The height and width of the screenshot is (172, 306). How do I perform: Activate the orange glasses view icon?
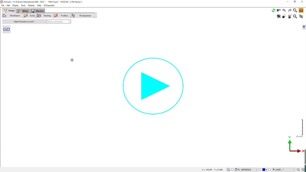[301, 11]
